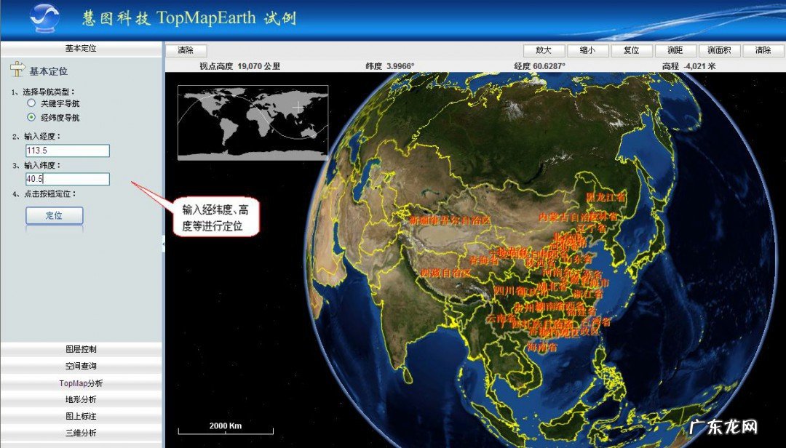
Task: Open the 基本定位 panel header tab
Action: pyautogui.click(x=82, y=49)
